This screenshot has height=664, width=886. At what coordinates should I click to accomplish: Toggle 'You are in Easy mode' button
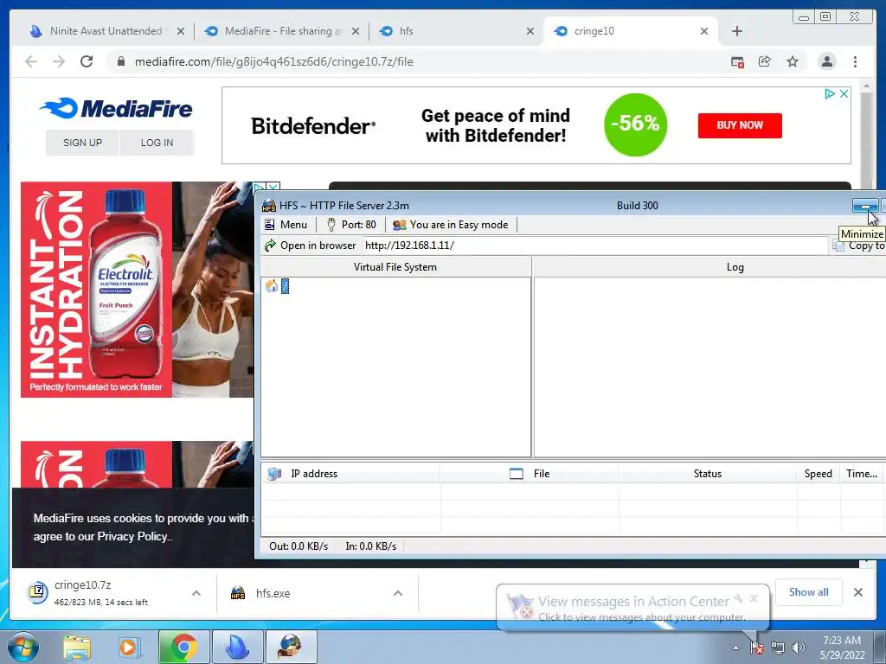point(450,225)
